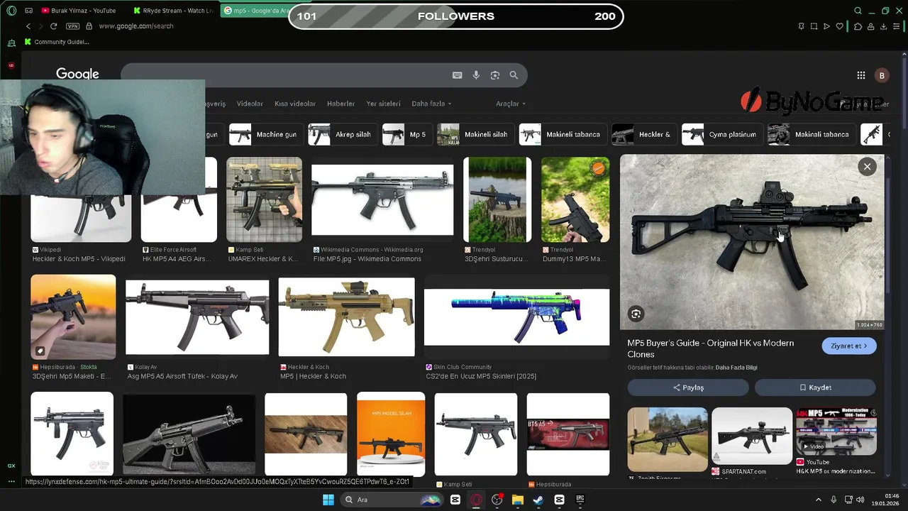Click the Ziyaret et button
This screenshot has height=511, width=908.
[849, 346]
